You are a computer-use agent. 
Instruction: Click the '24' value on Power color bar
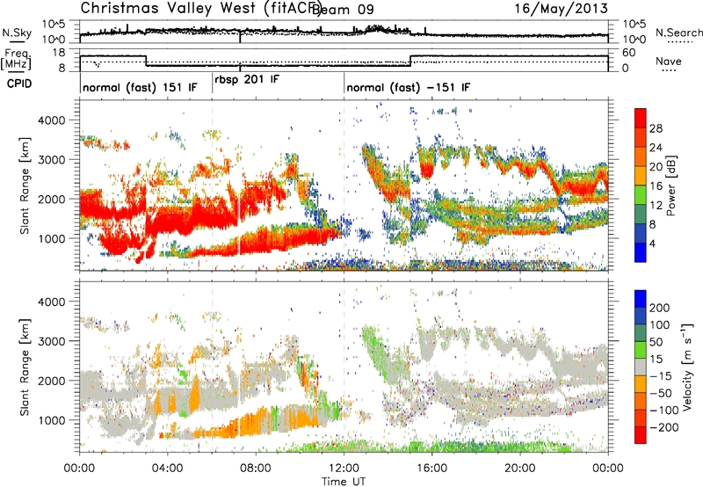(x=656, y=148)
